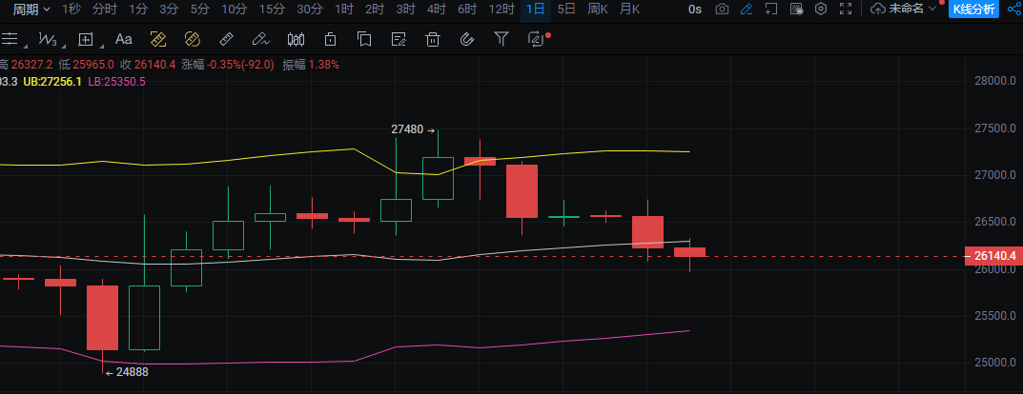Switch to the 15分 timeframe
The width and height of the screenshot is (1023, 394).
point(271,10)
